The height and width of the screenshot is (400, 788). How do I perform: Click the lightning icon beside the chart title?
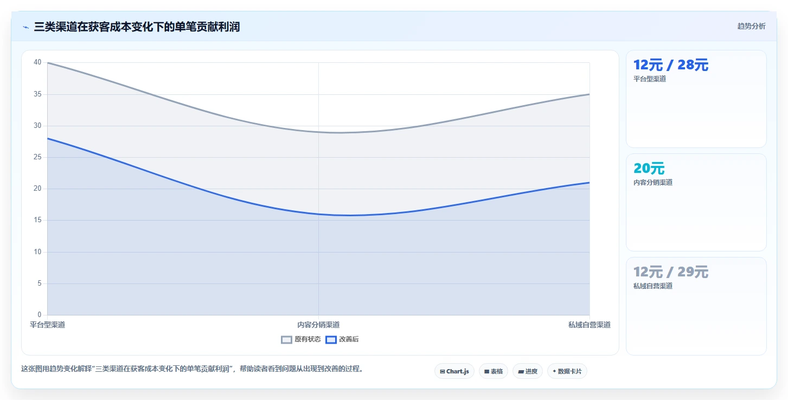25,27
